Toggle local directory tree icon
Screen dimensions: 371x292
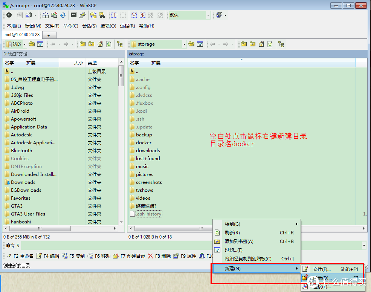[120, 44]
